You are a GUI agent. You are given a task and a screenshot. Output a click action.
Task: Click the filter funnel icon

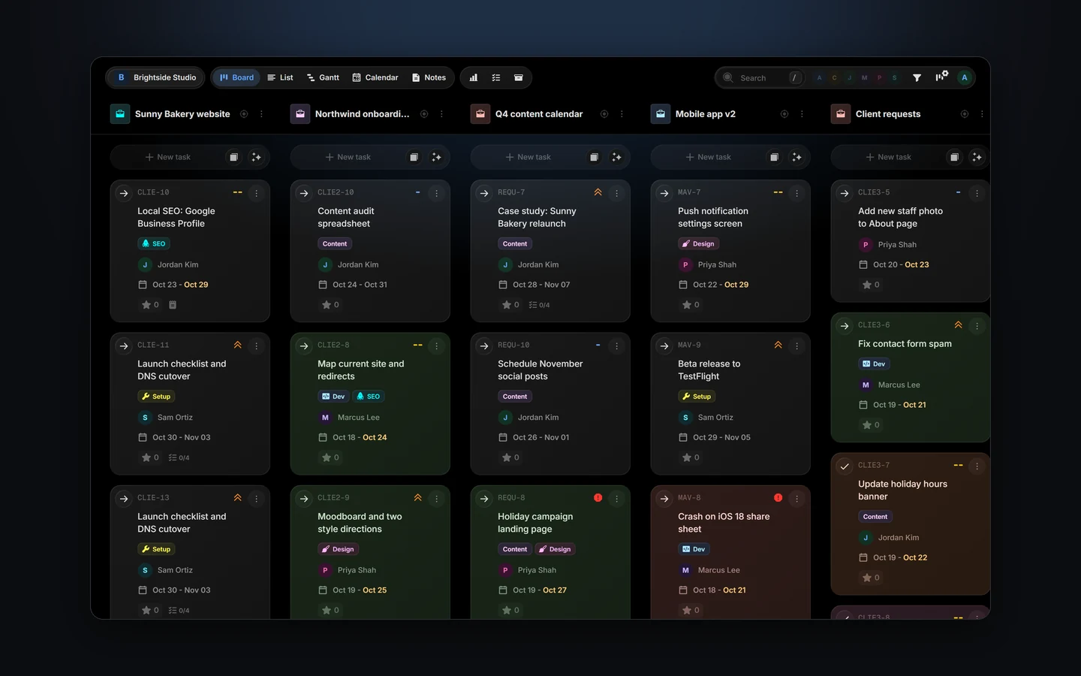pos(917,77)
